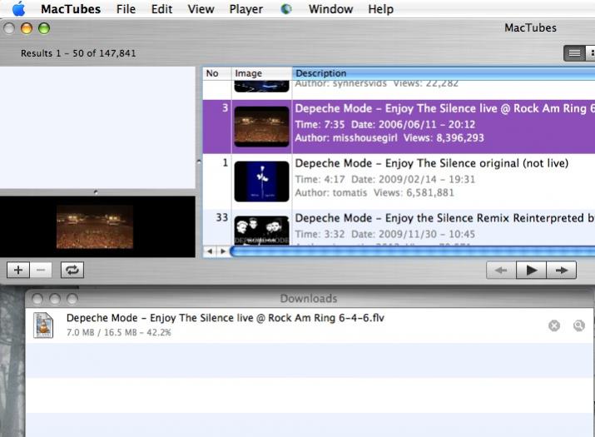Toggle the repeat loop button
Image resolution: width=595 pixels, height=437 pixels.
click(72, 270)
